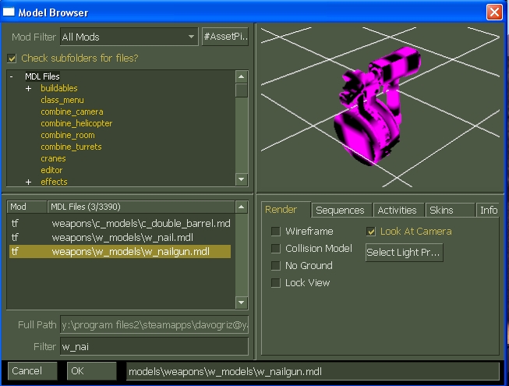The height and width of the screenshot is (386, 509).
Task: Switch to the Sequences tab
Action: point(340,211)
